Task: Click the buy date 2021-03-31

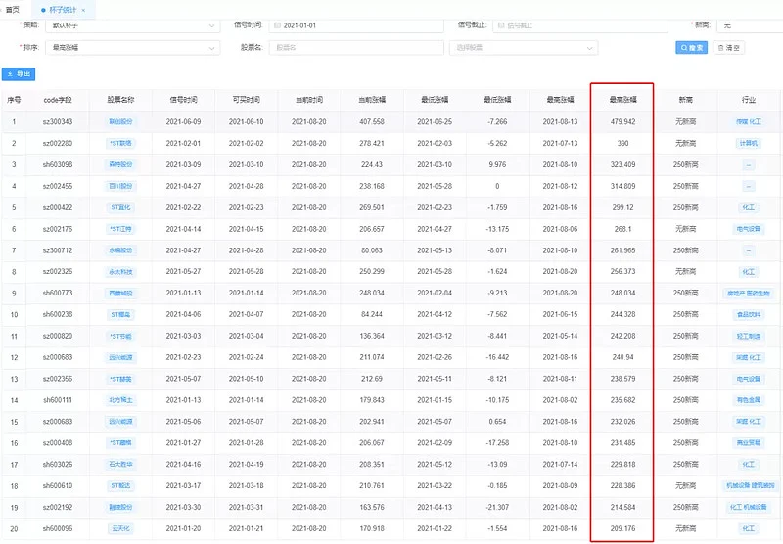Action: 247,507
